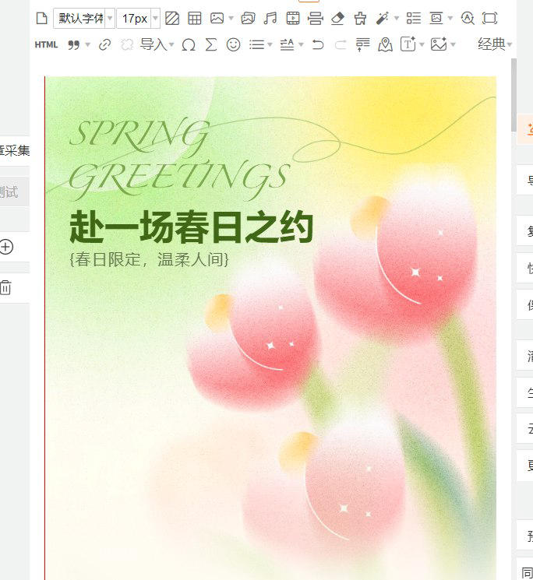Click the sigma formula icon
The height and width of the screenshot is (580, 533).
[x=210, y=45]
